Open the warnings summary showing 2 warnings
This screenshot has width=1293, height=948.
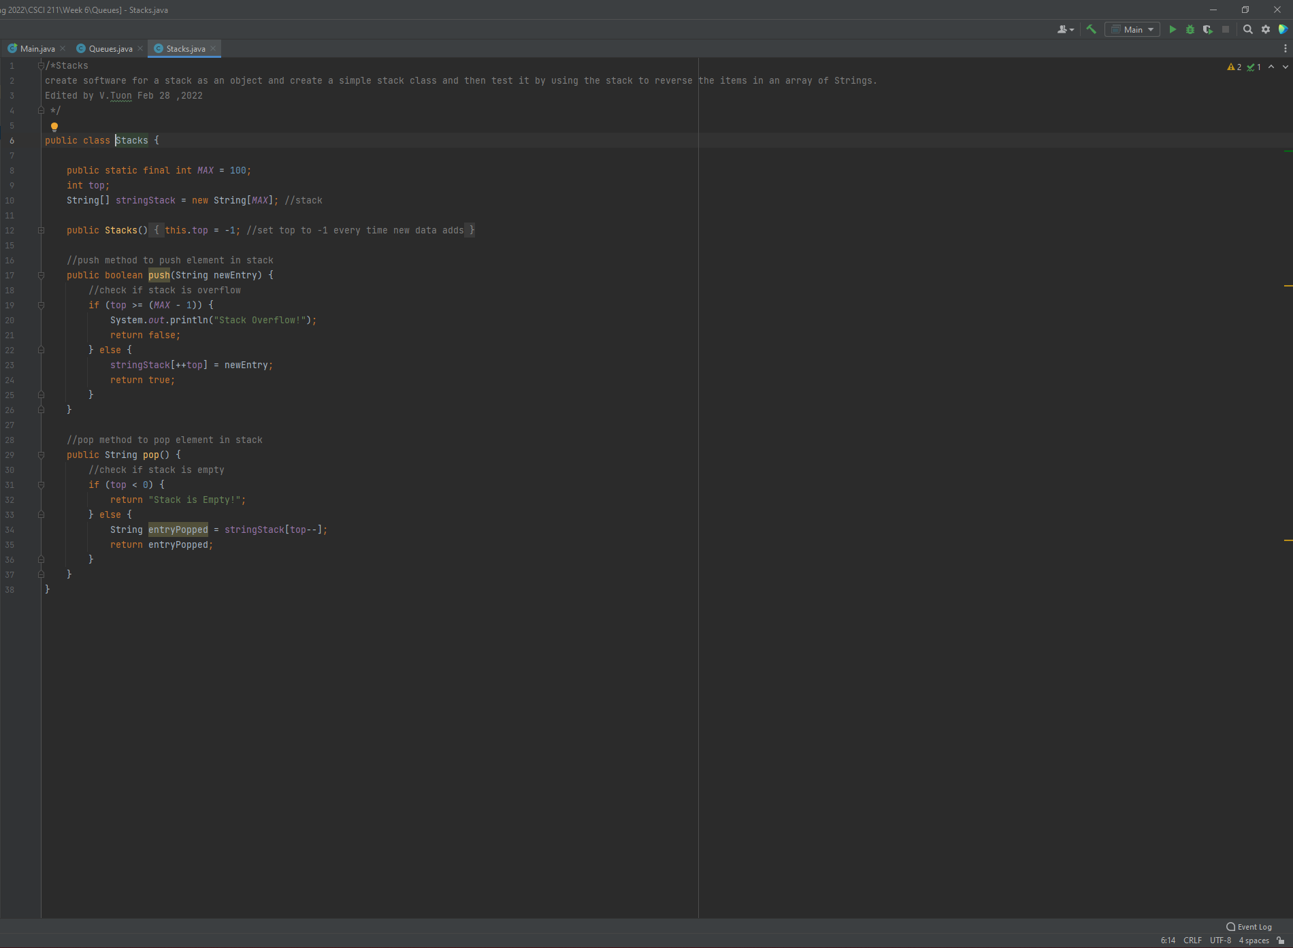click(1234, 67)
